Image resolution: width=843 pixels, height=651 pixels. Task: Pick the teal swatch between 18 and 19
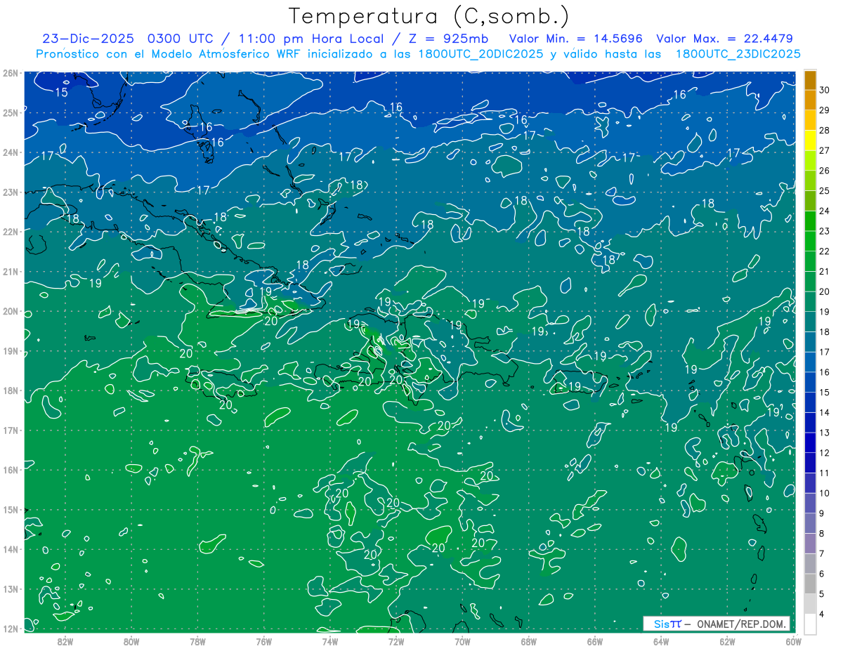[810, 322]
